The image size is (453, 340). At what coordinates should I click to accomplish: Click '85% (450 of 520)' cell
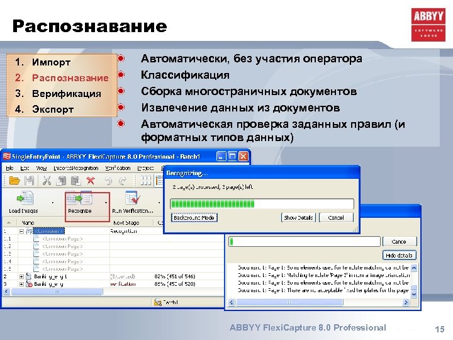175,284
